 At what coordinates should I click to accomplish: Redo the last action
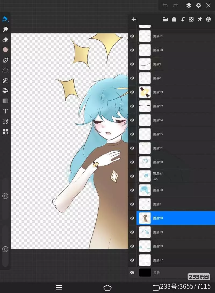[175, 5]
